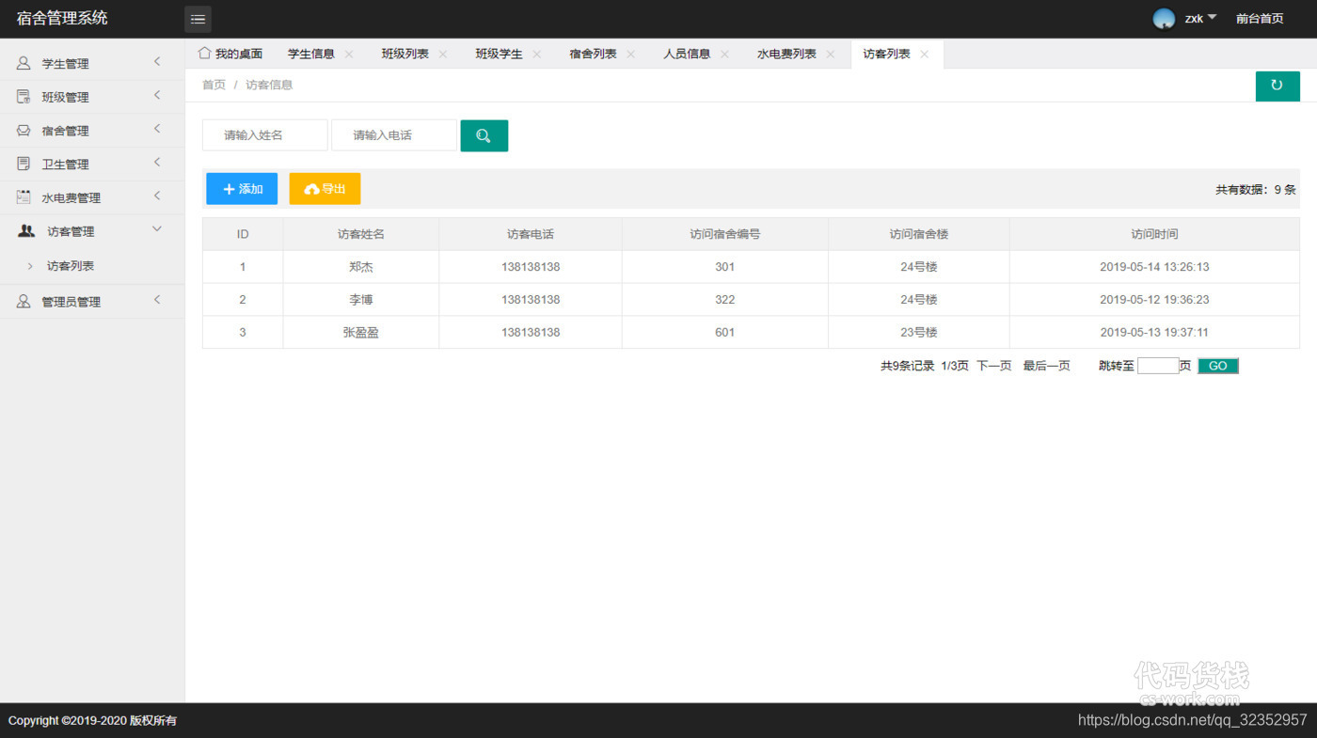Click the 23号楼 building cell

click(x=919, y=333)
